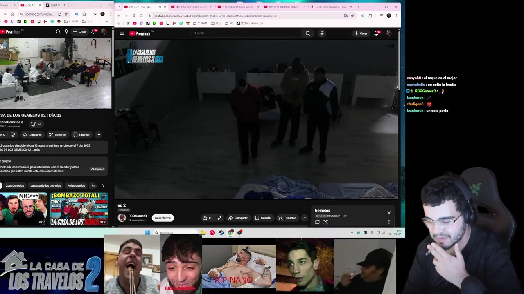Open YO bookmarks folder in right browser
Screen dimensions: 524x294
click(x=229, y=23)
